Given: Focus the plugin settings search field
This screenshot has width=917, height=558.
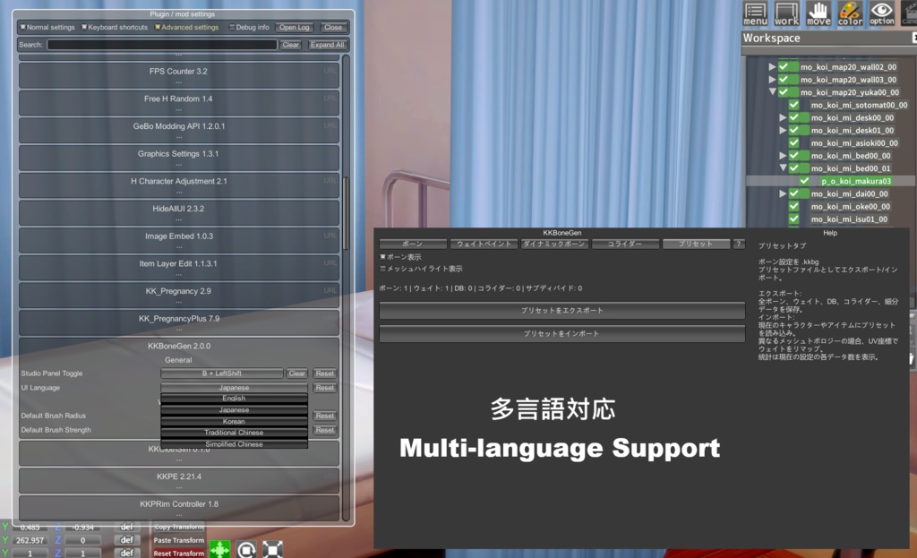Looking at the screenshot, I should 162,45.
